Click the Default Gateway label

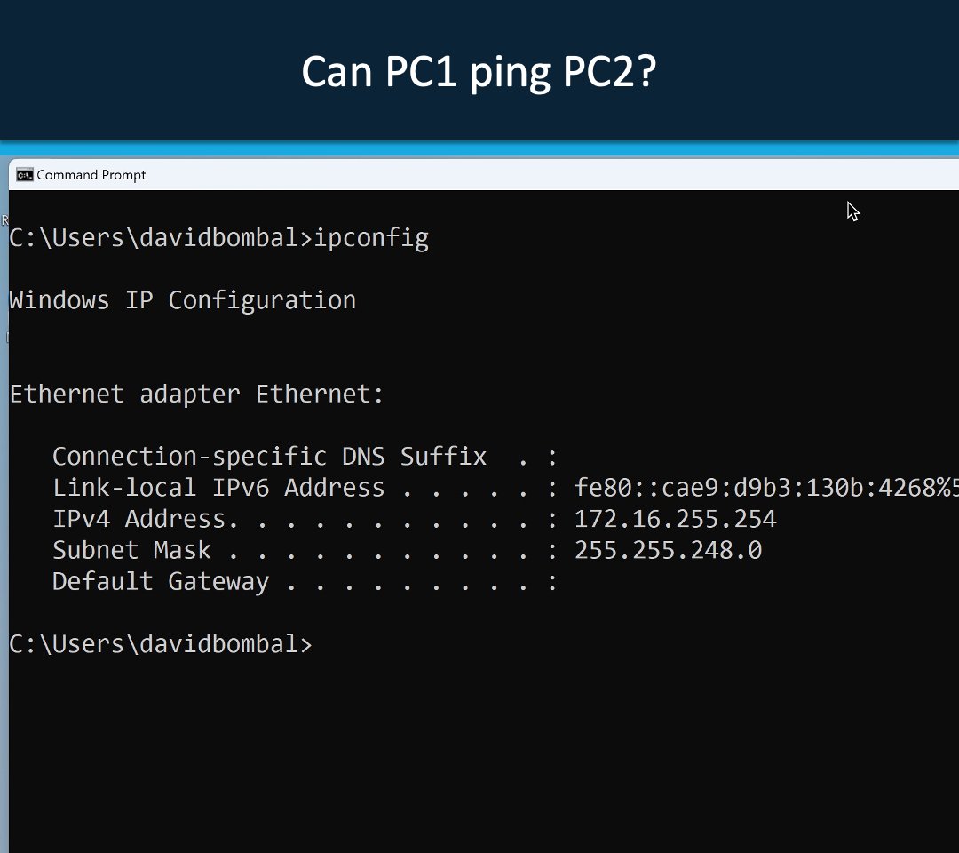[x=160, y=582]
